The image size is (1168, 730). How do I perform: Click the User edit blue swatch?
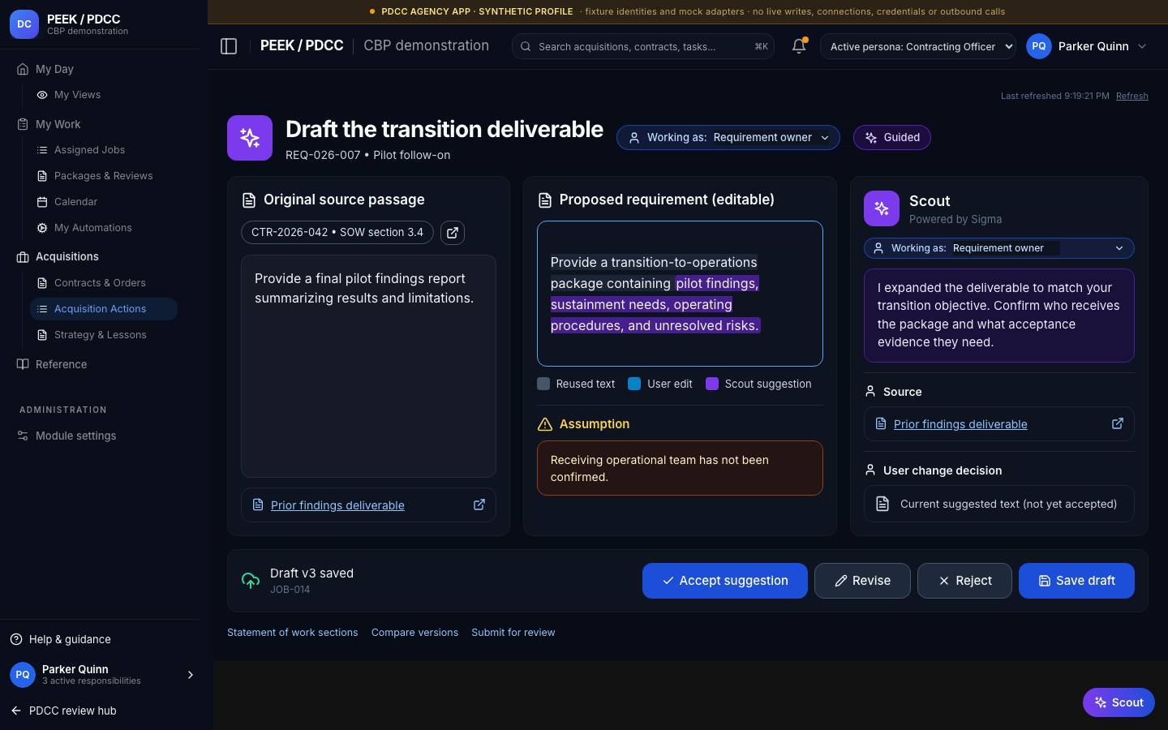coord(634,384)
